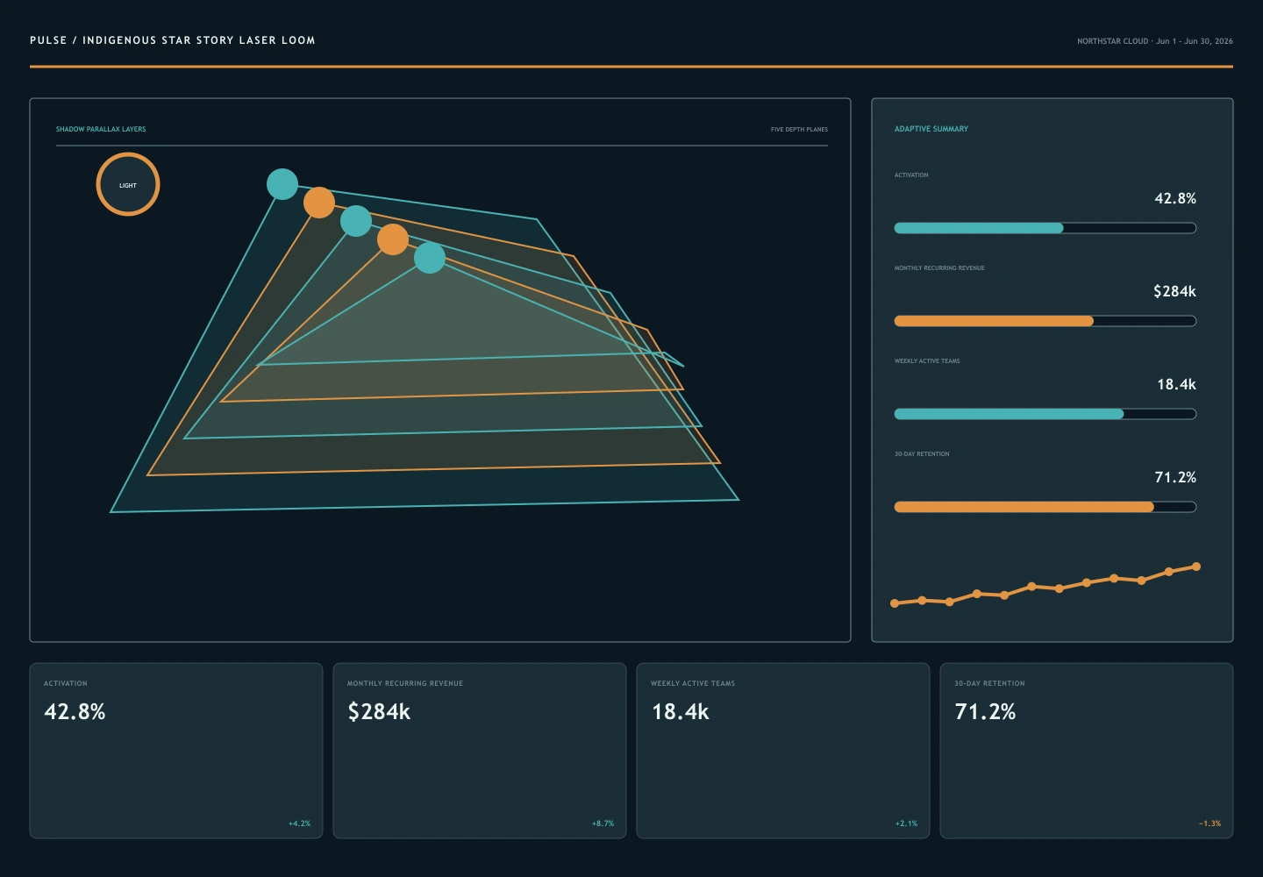Open the 18.4k value in the bottom teams card
The height and width of the screenshot is (877, 1263).
click(680, 712)
